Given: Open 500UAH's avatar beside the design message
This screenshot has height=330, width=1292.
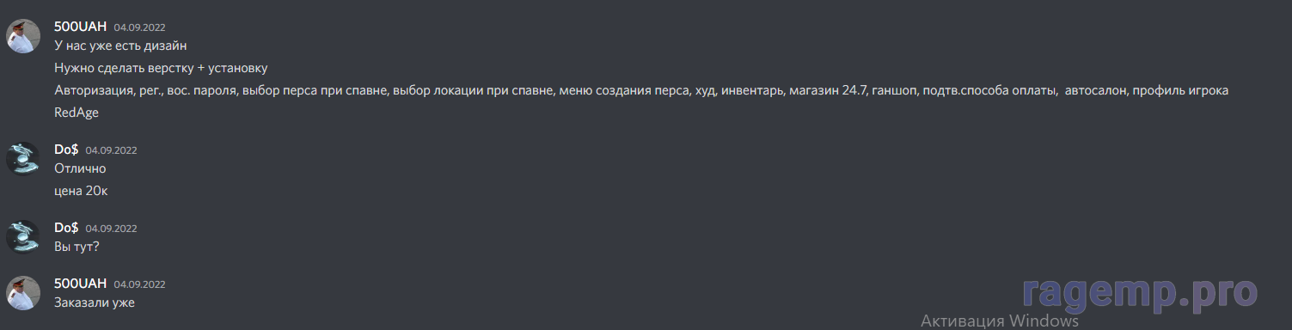Looking at the screenshot, I should 22,35.
